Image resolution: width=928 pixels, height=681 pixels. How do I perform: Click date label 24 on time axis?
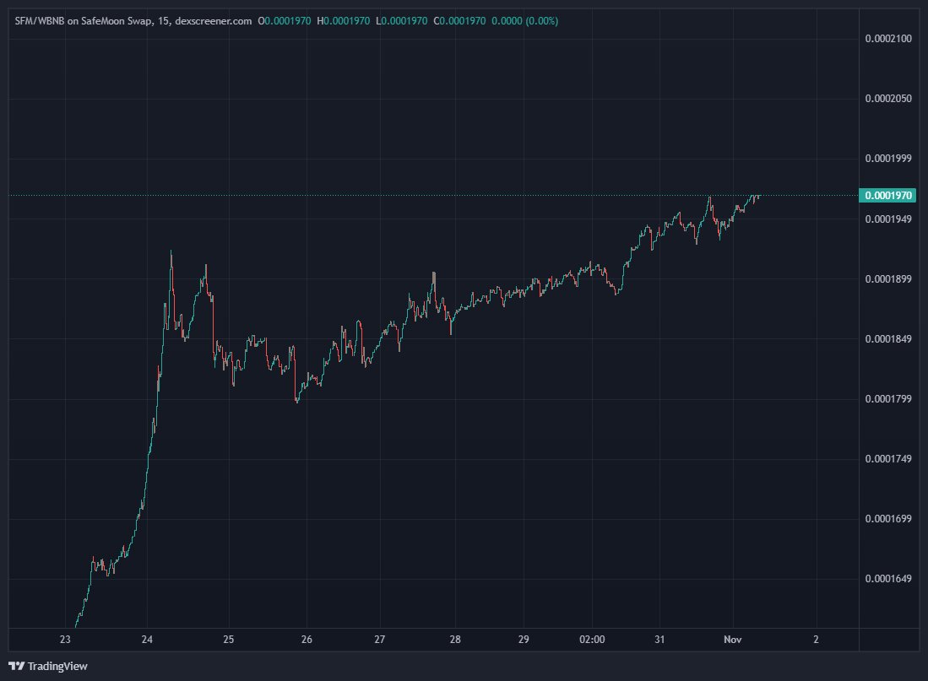147,639
